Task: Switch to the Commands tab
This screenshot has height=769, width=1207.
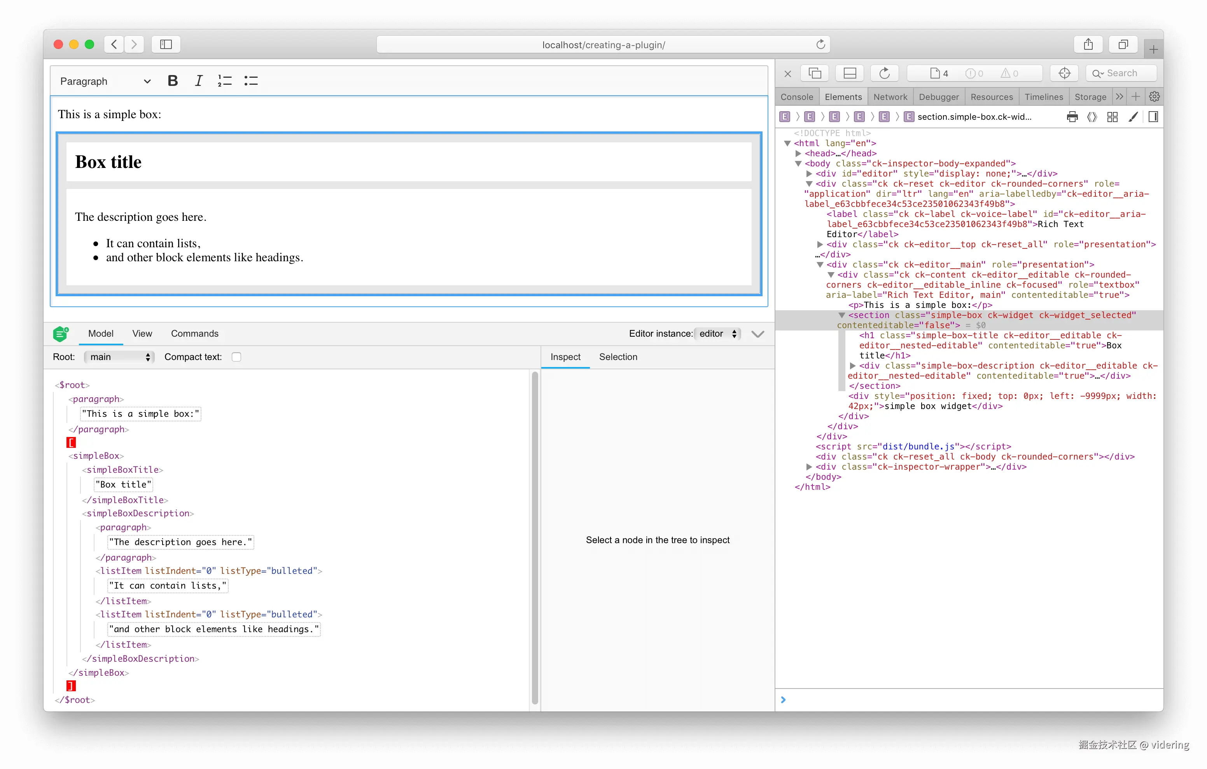Action: click(x=194, y=334)
